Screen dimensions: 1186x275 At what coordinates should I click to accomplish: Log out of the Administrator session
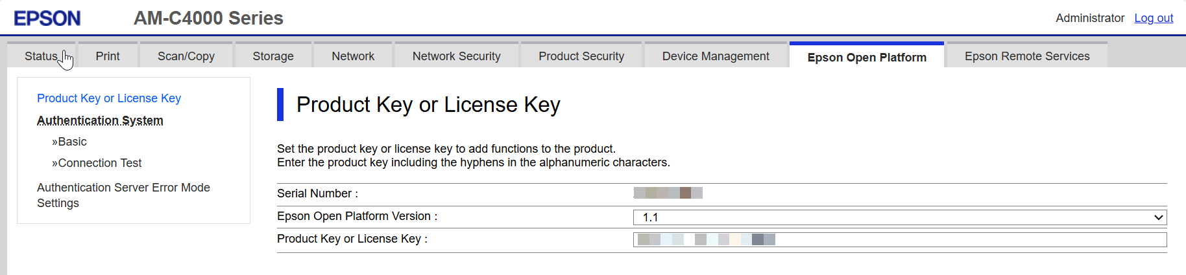coord(1153,18)
